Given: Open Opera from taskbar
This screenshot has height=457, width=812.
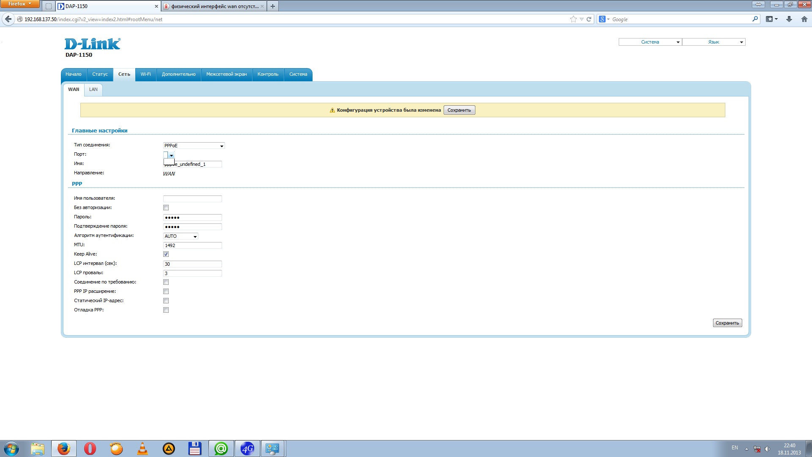Looking at the screenshot, I should [x=90, y=449].
